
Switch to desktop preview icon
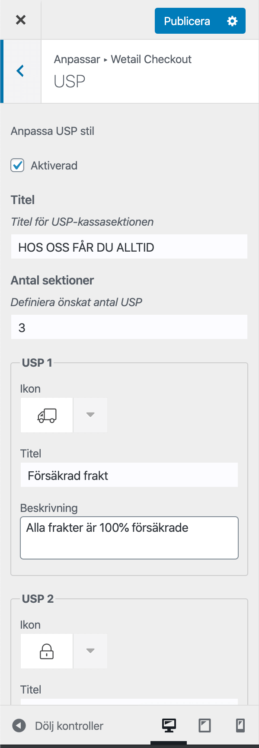click(x=169, y=725)
